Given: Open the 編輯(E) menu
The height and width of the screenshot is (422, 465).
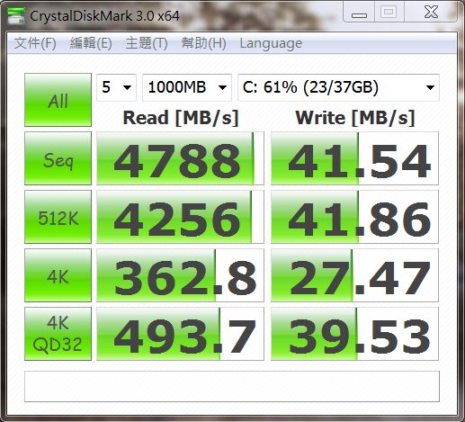Looking at the screenshot, I should (91, 43).
